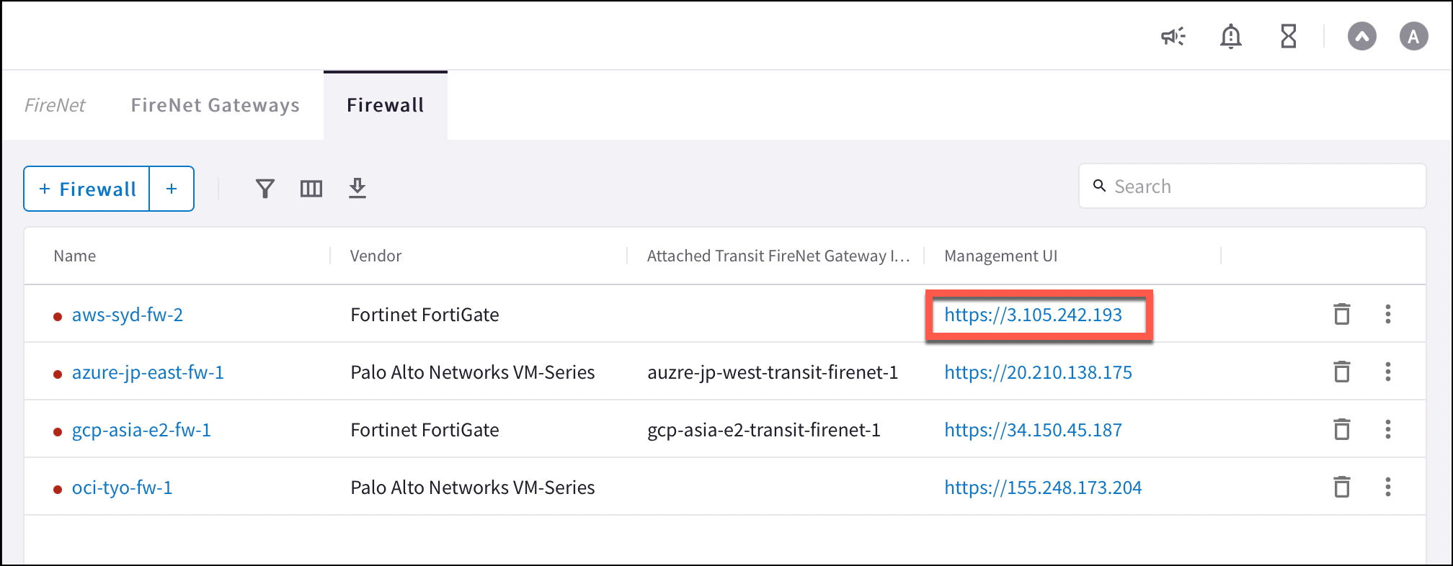The width and height of the screenshot is (1453, 566).
Task: Open the kebab menu for gcp-asia-e2-fw-1
Action: tap(1388, 429)
